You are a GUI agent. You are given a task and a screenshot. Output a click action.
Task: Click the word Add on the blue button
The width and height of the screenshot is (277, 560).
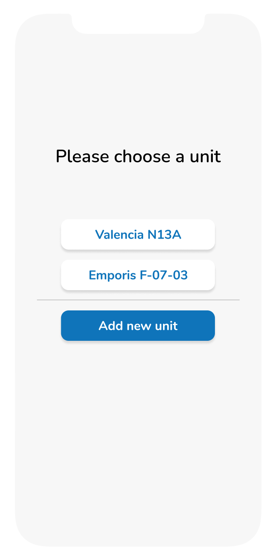pos(111,326)
